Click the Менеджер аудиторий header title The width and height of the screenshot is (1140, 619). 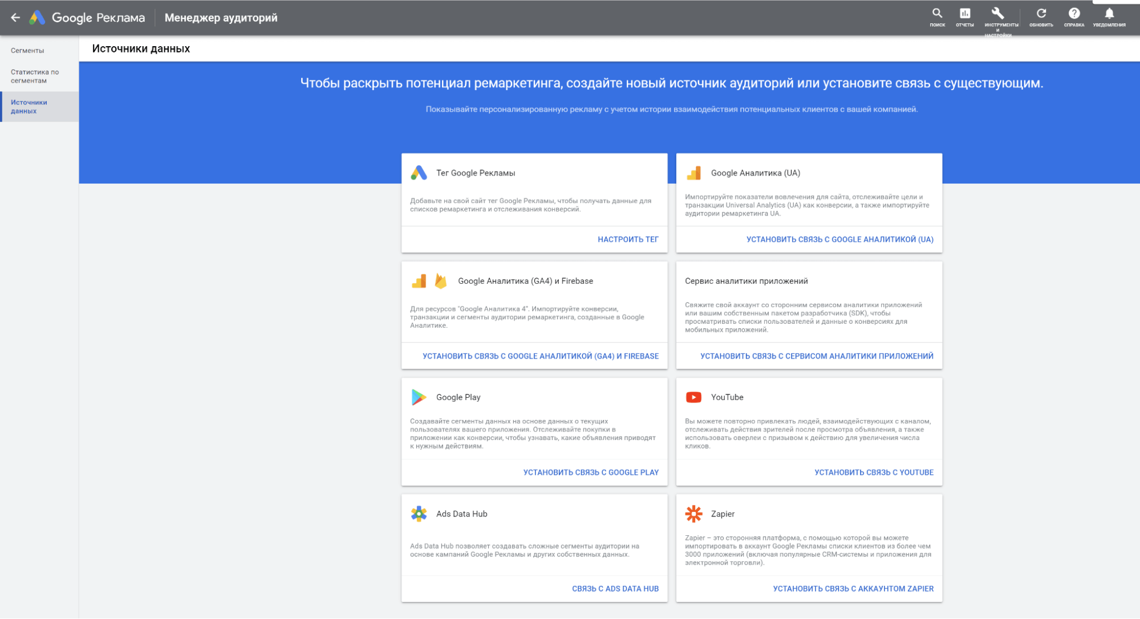[221, 18]
